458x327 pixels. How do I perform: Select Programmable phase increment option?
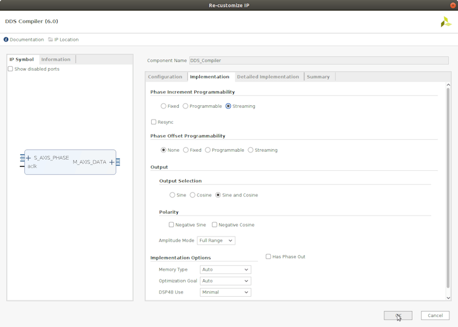click(x=186, y=106)
